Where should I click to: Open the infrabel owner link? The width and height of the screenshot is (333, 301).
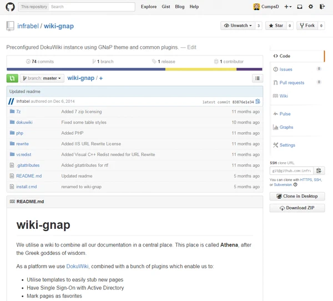tap(28, 26)
